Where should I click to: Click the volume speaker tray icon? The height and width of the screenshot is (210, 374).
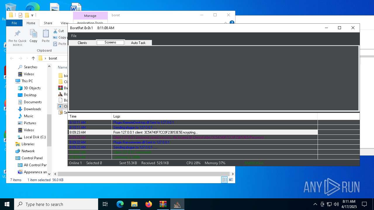(x=336, y=204)
